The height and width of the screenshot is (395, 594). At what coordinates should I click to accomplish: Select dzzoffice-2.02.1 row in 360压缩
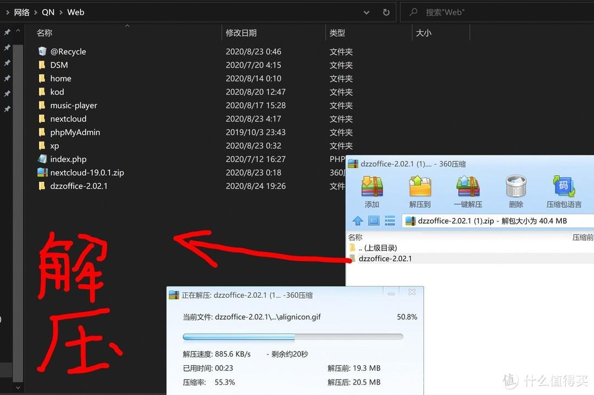[x=470, y=258]
